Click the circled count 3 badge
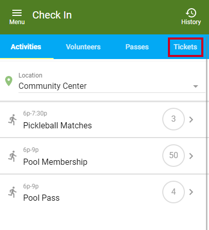209x230 pixels. 174,119
